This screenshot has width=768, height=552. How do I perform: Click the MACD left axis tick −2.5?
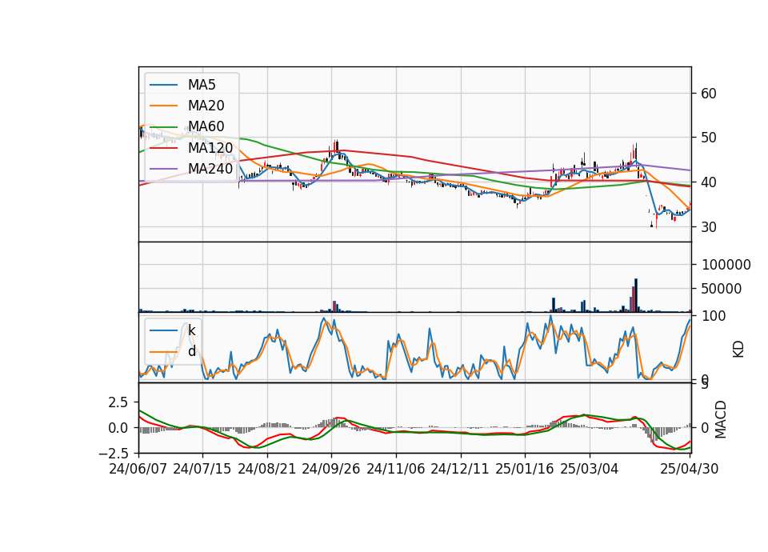coord(114,453)
